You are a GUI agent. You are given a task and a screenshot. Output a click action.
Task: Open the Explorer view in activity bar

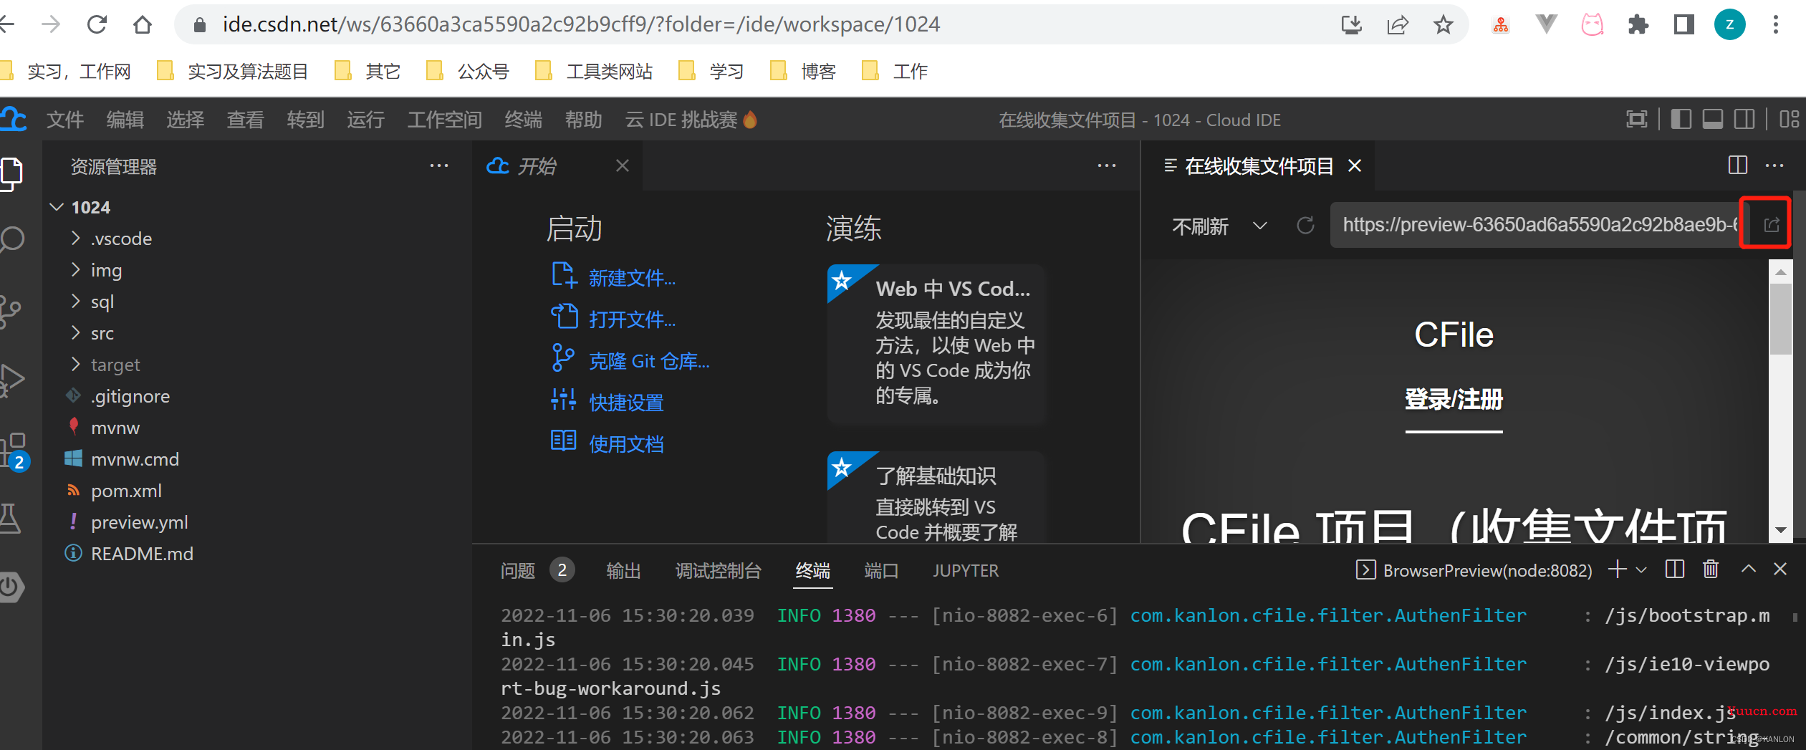11,174
